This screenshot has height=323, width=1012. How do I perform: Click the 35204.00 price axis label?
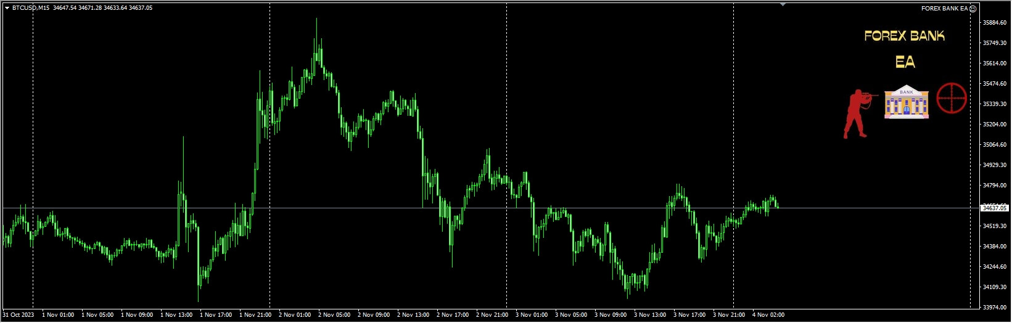pos(994,125)
